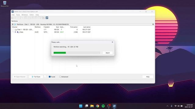195x109 pixels.
Task: Click the F.System column header
Action: [x=47, y=27]
